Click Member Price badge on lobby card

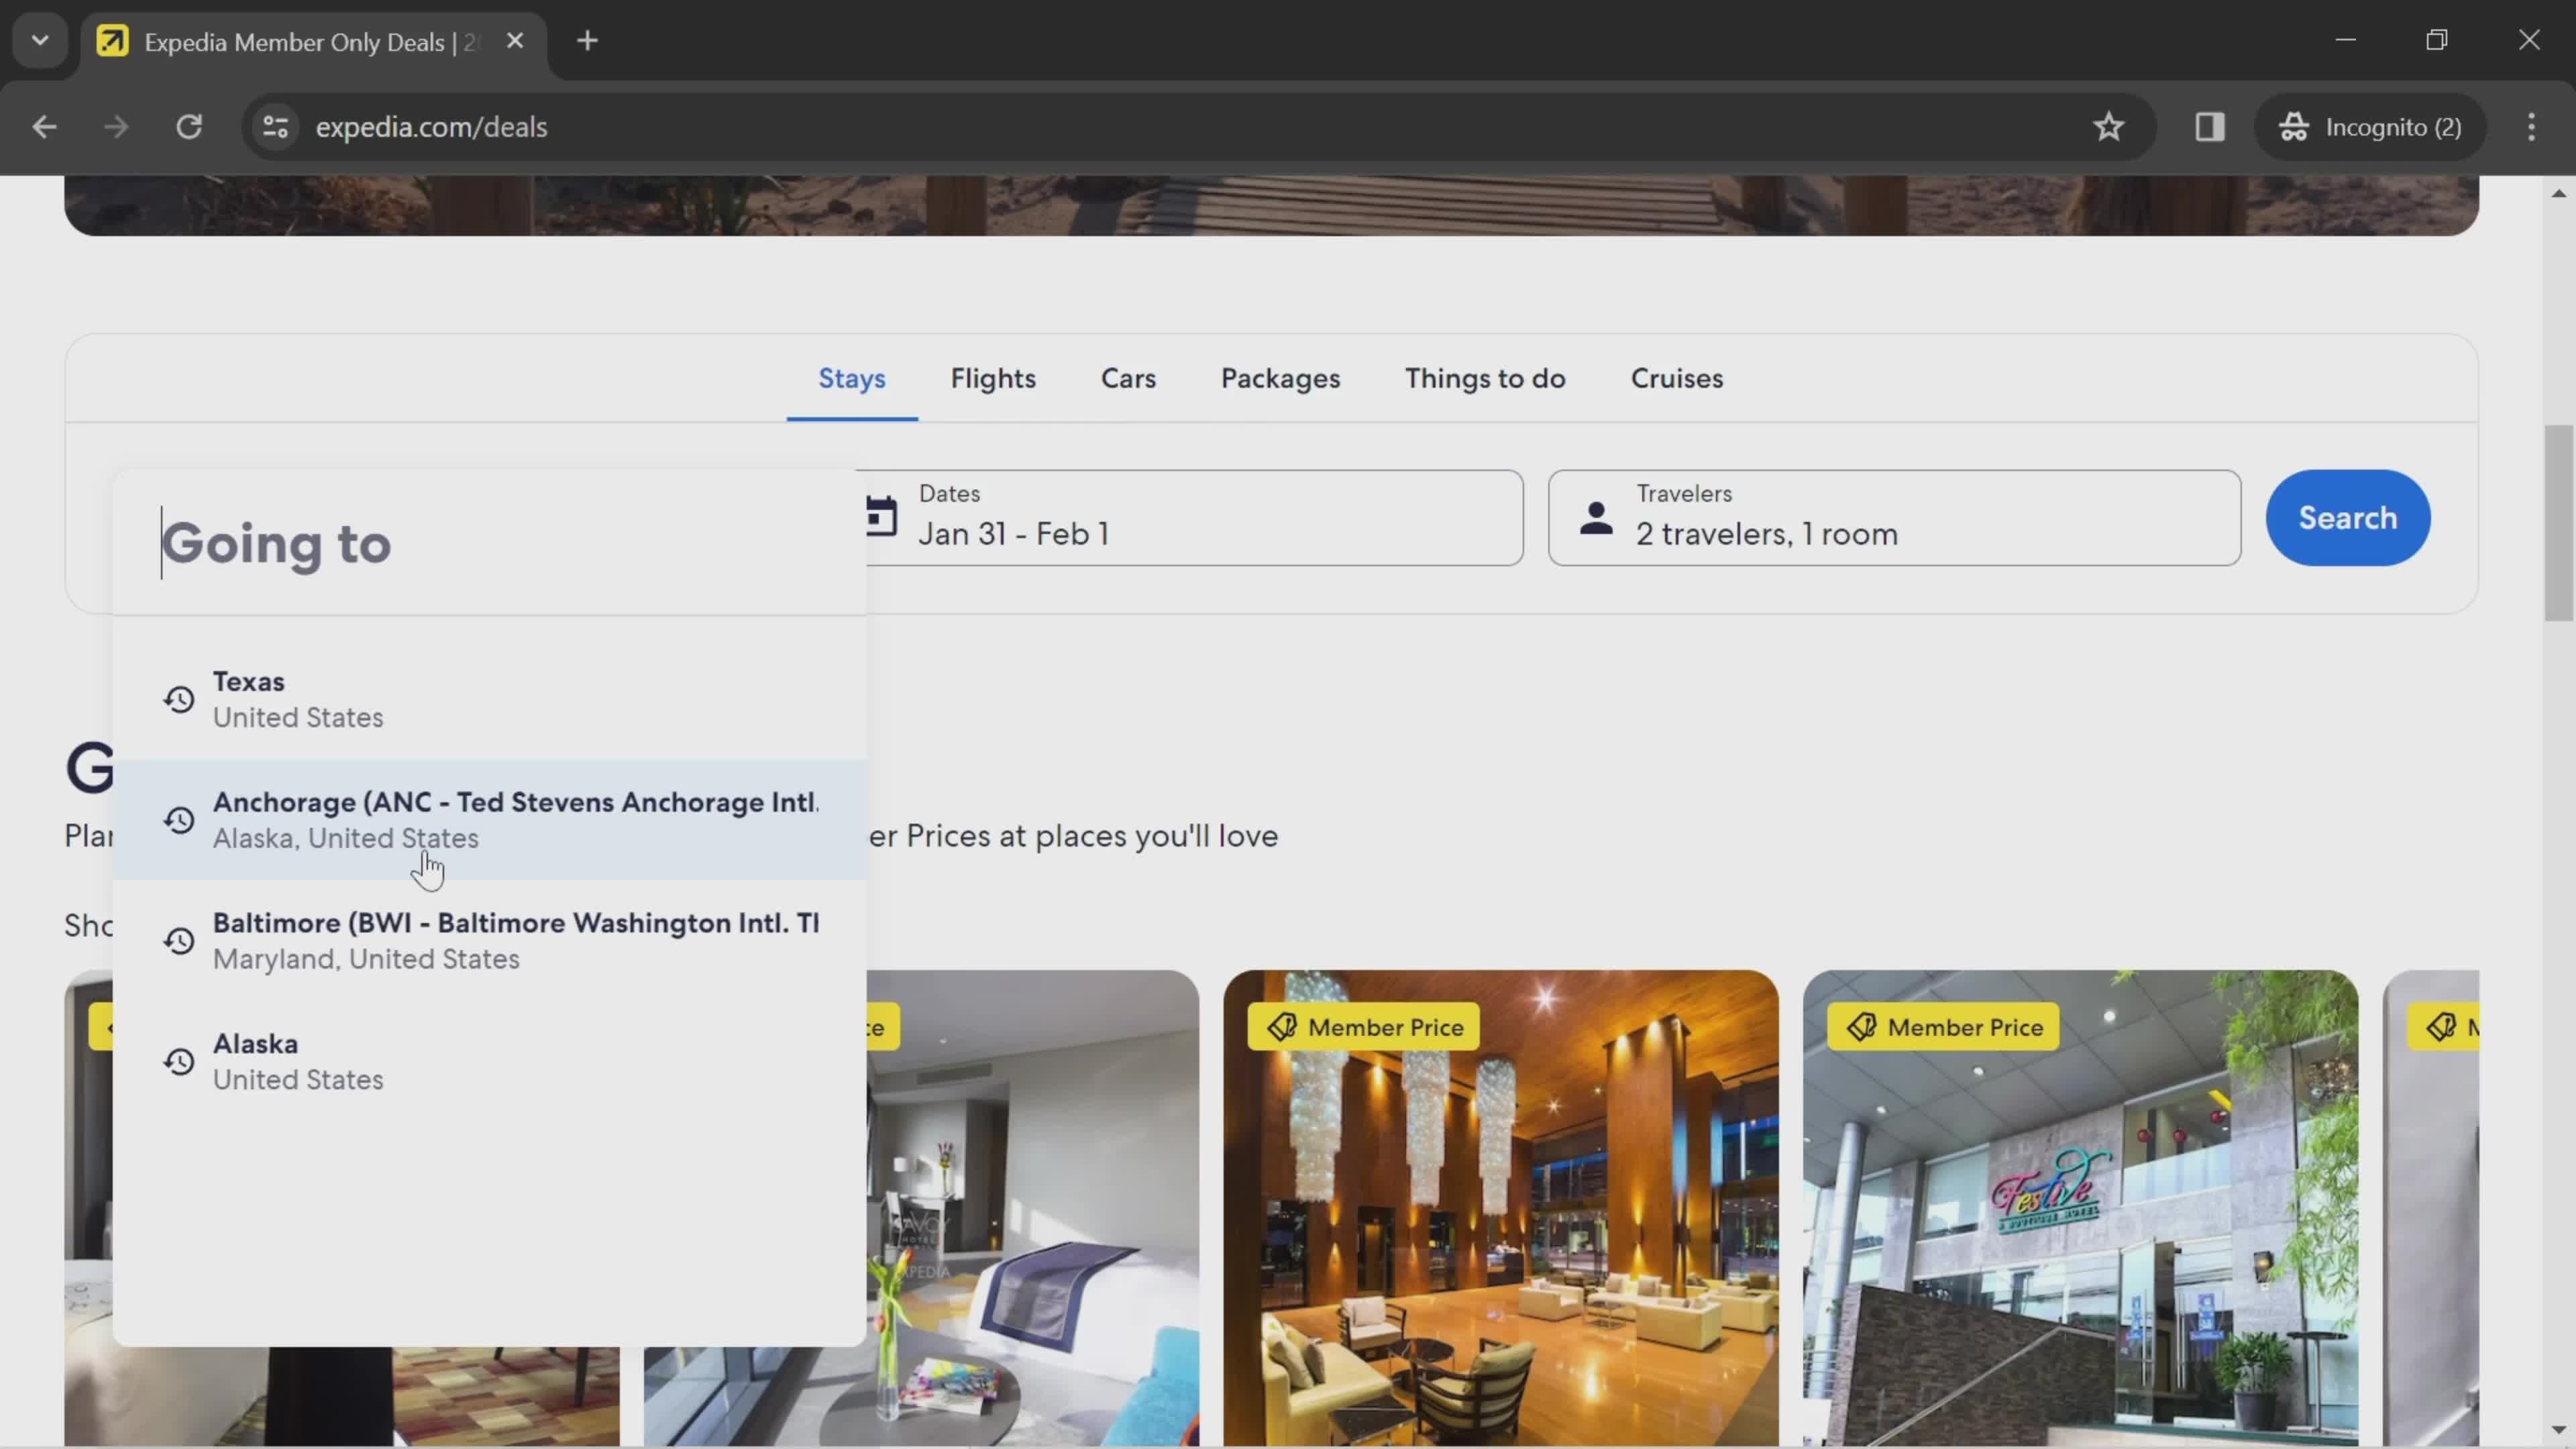(x=1364, y=1027)
